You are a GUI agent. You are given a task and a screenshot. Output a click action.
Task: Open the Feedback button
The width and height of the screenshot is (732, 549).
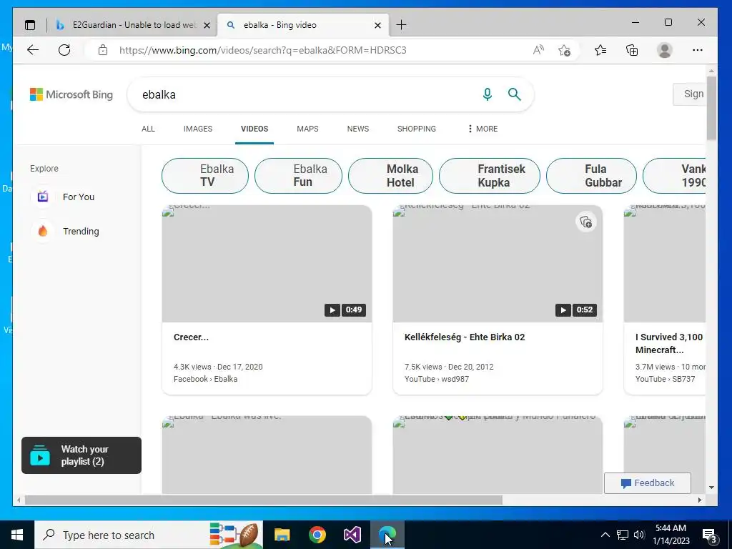(x=648, y=483)
